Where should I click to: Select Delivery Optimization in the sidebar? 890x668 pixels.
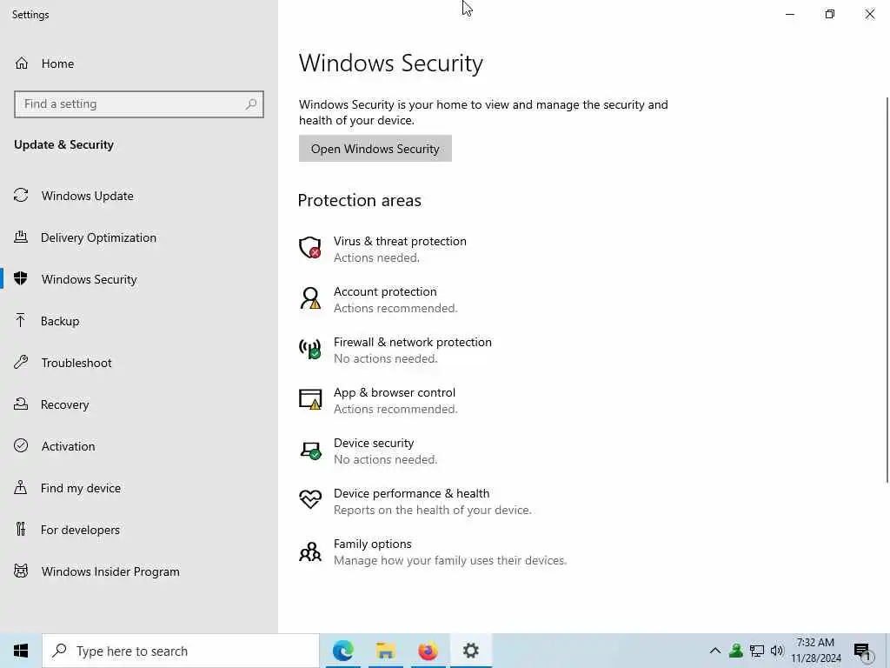point(139,237)
